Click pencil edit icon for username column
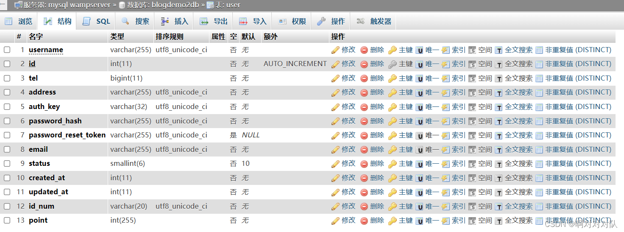This screenshot has width=624, height=232. click(335, 50)
